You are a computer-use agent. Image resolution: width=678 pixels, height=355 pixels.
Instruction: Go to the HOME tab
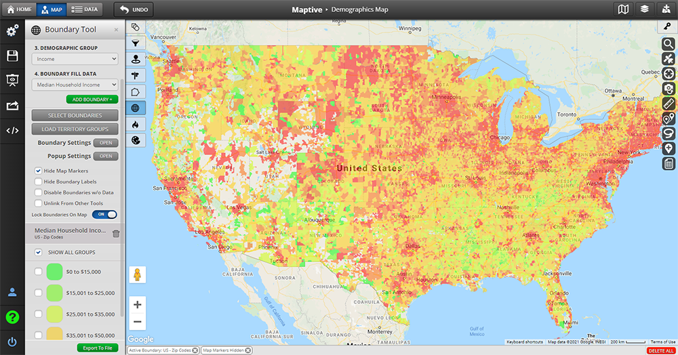(19, 9)
